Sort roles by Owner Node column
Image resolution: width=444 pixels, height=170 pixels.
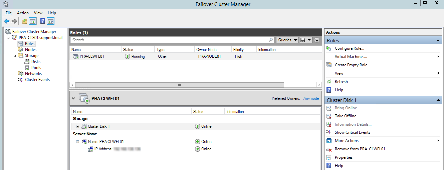click(213, 50)
